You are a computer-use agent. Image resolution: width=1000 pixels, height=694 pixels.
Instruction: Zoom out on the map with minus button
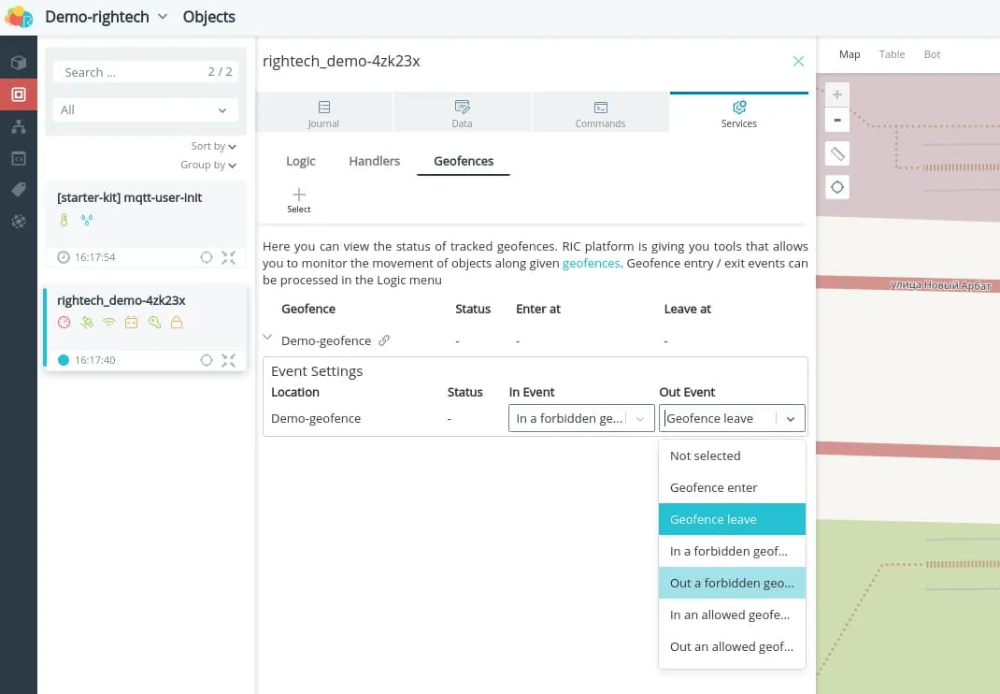pyautogui.click(x=837, y=120)
